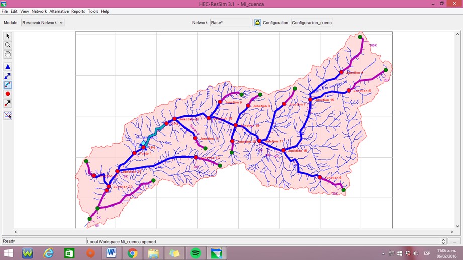Open Spotify from the taskbar
463x260 pixels.
click(196, 253)
